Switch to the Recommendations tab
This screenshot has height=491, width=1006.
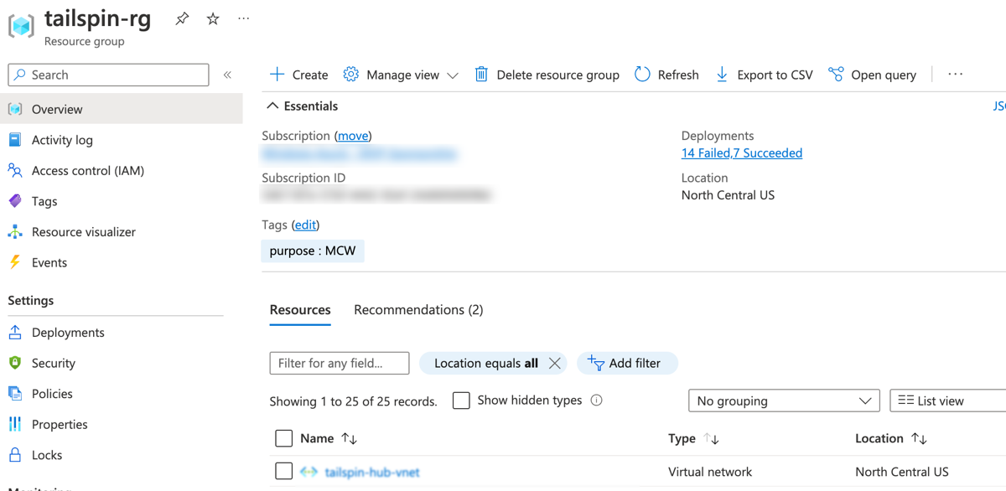click(x=418, y=309)
